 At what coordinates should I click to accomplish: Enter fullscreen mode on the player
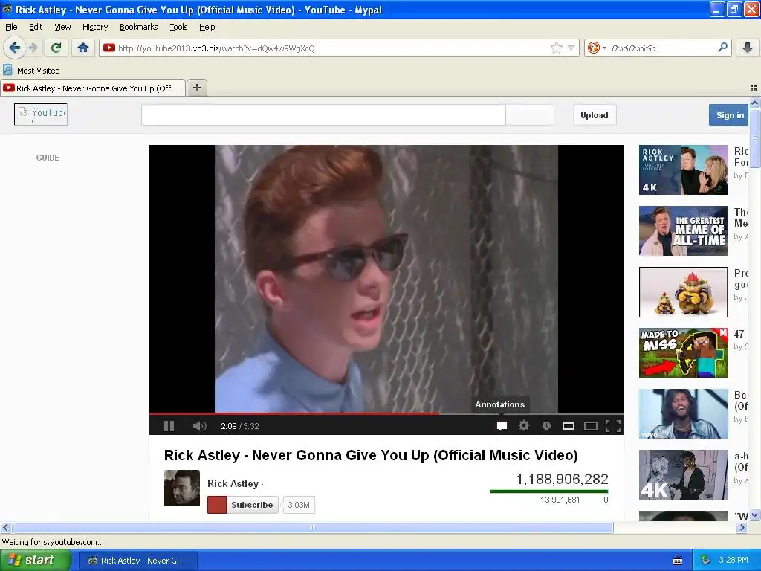coord(613,426)
